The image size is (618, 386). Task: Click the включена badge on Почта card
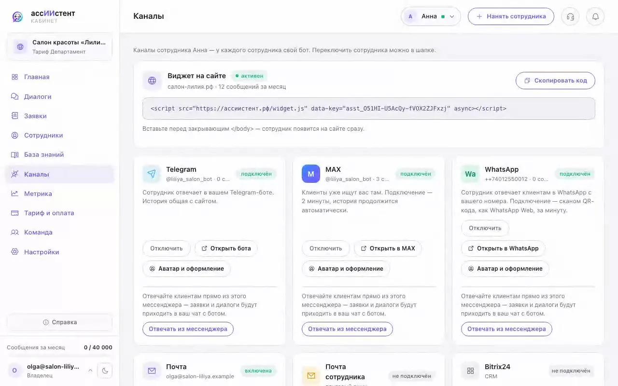[x=258, y=371]
